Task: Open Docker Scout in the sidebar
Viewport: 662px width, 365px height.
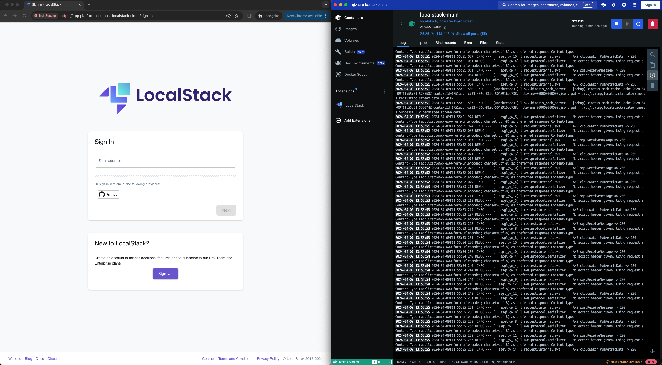Action: 356,74
